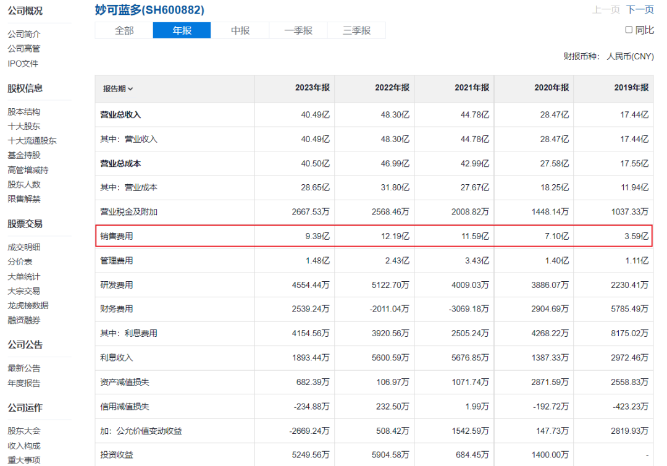Open 十大股东 sidebar link
Viewport: 667px width, 466px height.
click(x=24, y=127)
